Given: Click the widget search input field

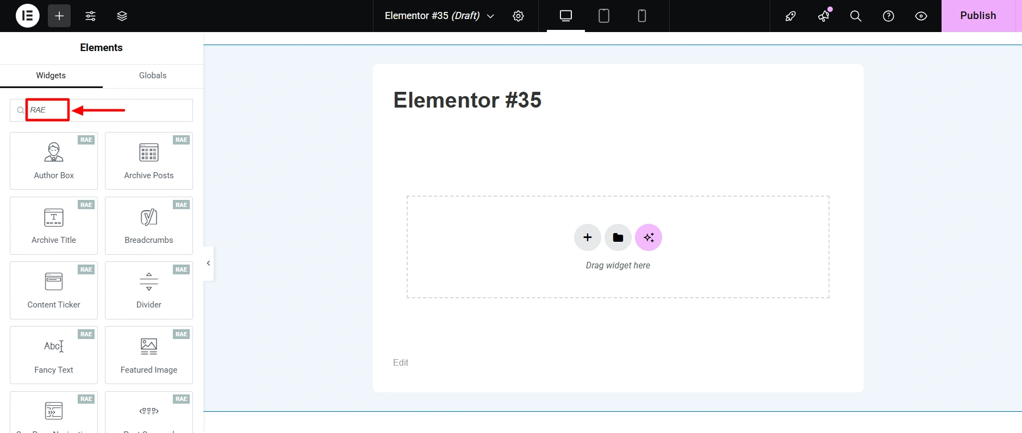Looking at the screenshot, I should tap(101, 110).
